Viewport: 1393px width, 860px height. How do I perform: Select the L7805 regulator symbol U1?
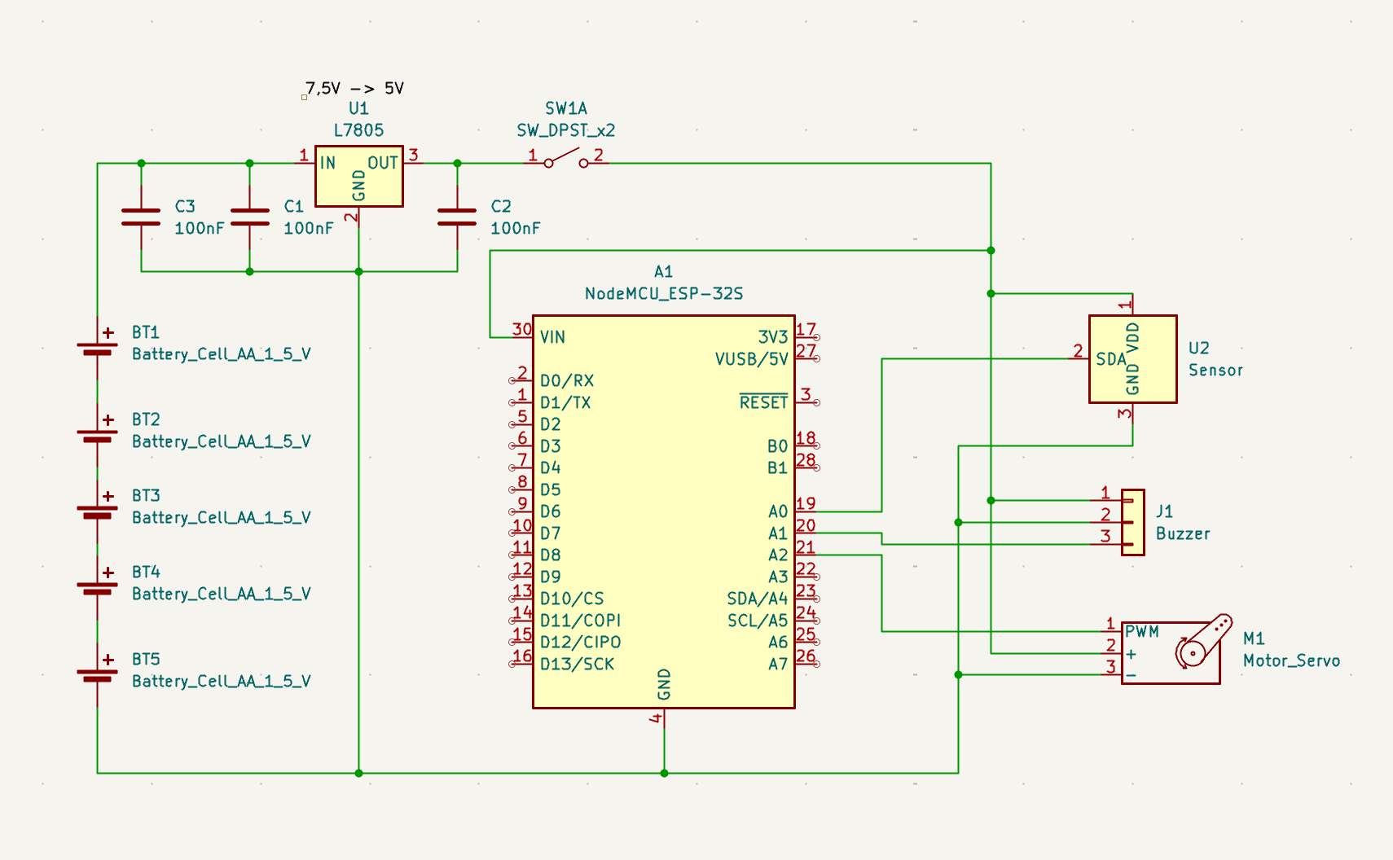[359, 176]
